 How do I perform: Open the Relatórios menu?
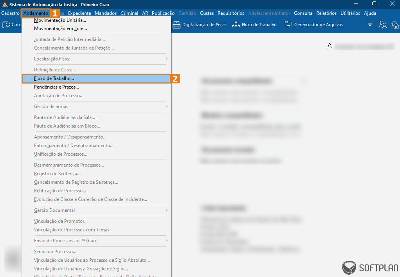pyautogui.click(x=326, y=13)
